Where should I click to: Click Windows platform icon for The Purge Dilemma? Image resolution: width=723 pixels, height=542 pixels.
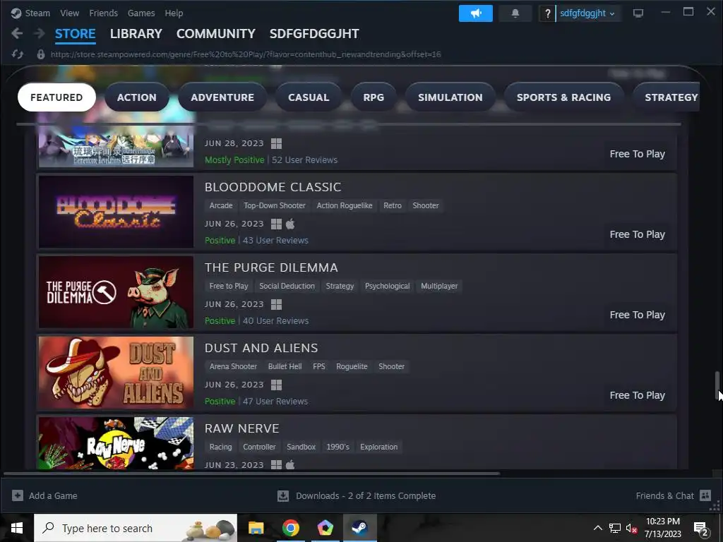276,305
